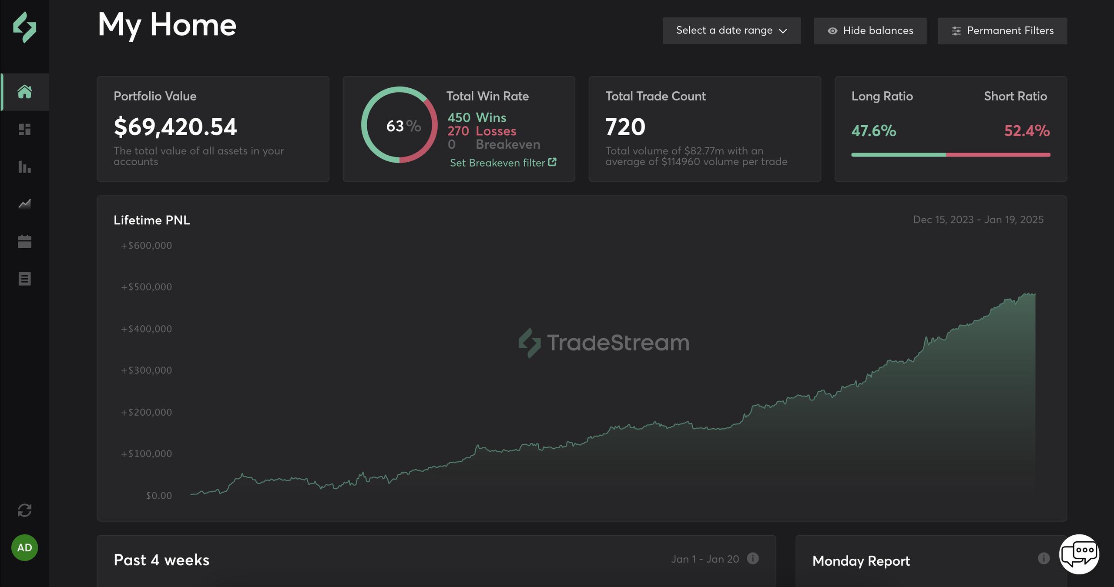Open the AD user avatar
Screen dimensions: 1114x587
click(x=24, y=547)
